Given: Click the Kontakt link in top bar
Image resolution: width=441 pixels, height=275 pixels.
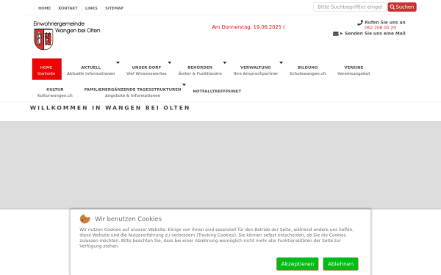Looking at the screenshot, I should point(68,8).
